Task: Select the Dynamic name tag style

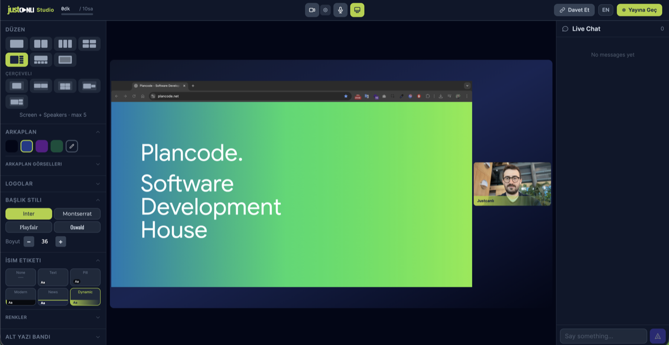Action: click(x=85, y=296)
